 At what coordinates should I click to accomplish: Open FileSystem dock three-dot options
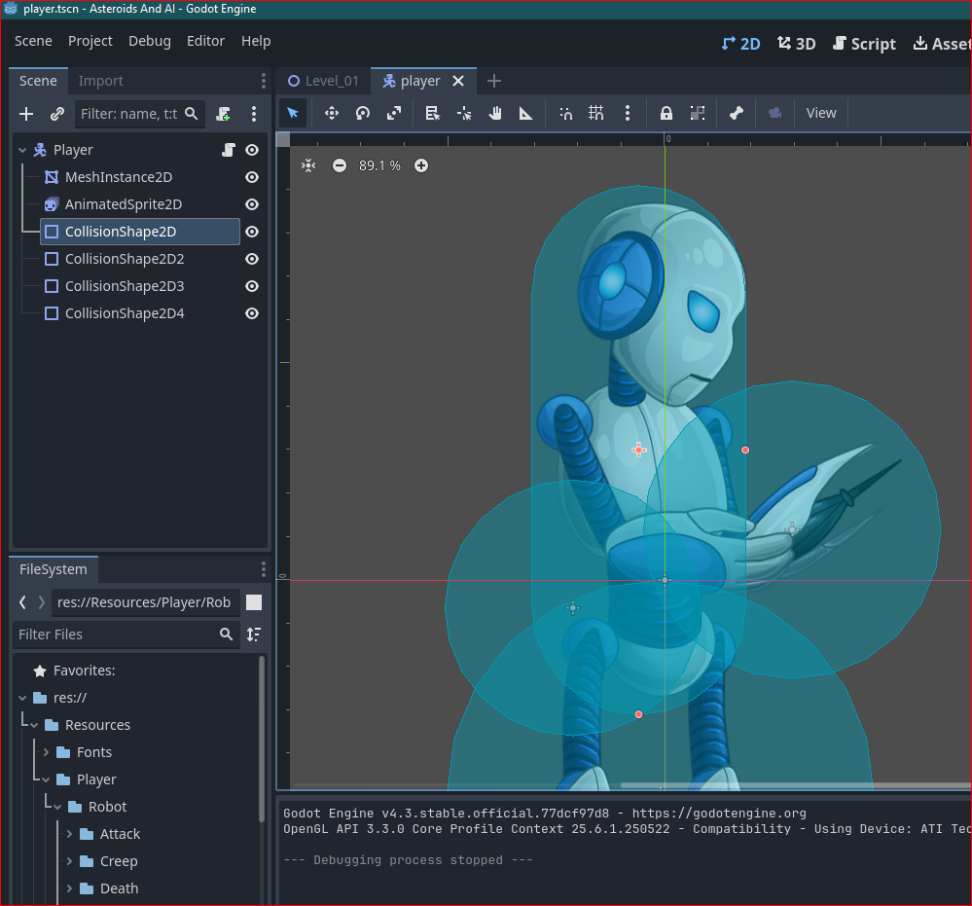[x=264, y=569]
